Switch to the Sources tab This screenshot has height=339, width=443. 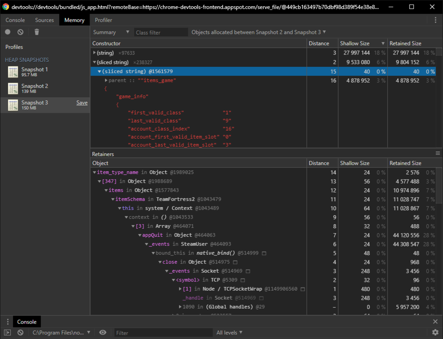(x=44, y=20)
